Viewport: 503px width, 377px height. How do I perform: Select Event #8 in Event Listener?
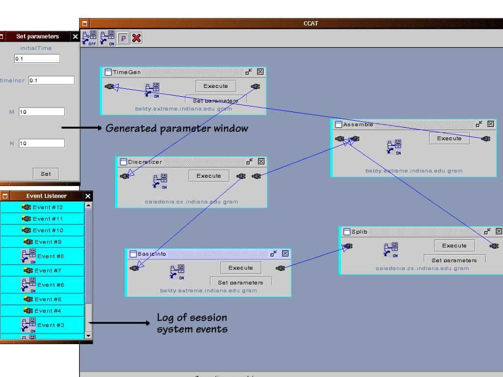pos(42,256)
